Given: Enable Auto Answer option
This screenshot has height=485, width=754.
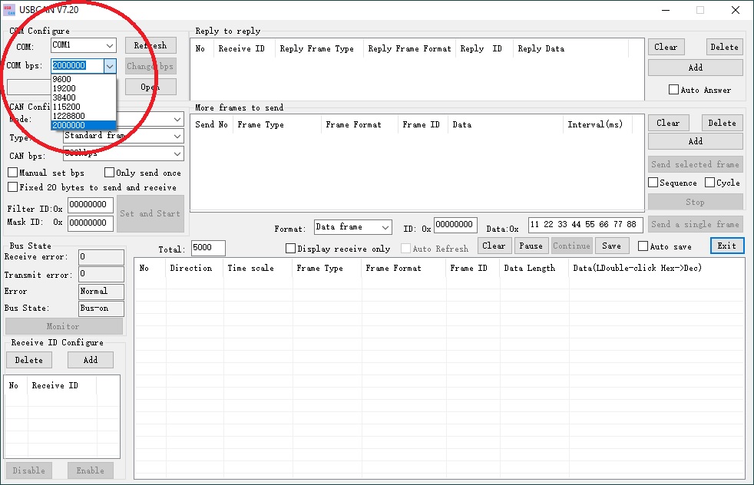Looking at the screenshot, I should (x=673, y=90).
